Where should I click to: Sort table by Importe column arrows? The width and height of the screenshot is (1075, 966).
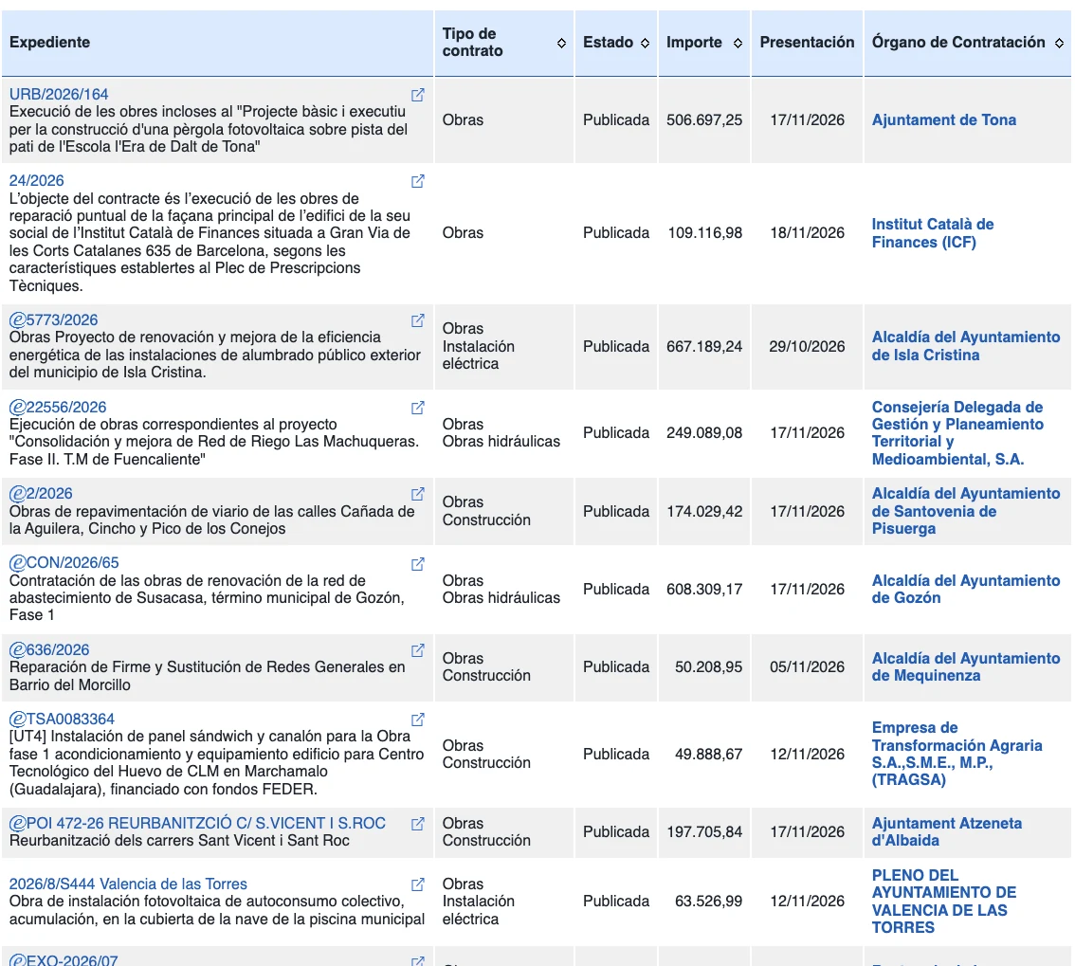(x=738, y=44)
